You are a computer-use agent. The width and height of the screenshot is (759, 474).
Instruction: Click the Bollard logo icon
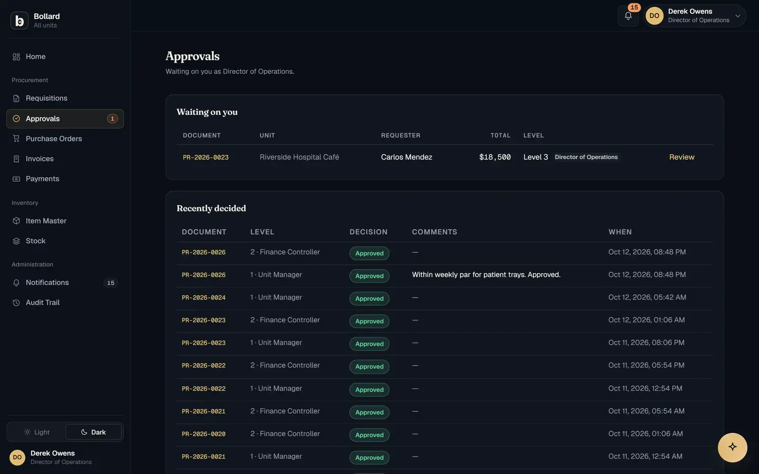point(19,20)
